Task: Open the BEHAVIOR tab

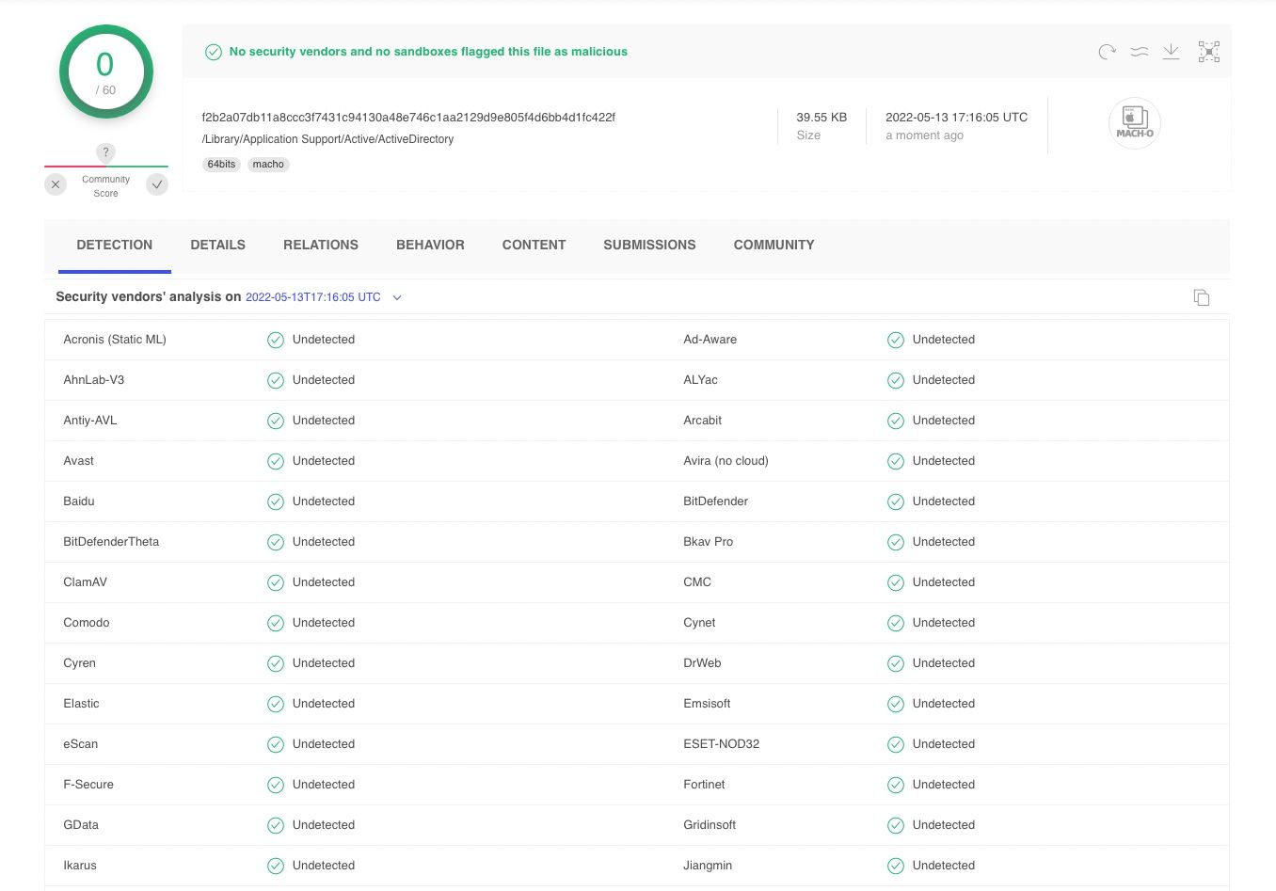Action: pyautogui.click(x=430, y=245)
